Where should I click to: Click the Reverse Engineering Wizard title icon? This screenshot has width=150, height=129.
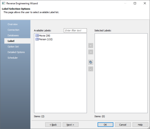coord(3,3)
